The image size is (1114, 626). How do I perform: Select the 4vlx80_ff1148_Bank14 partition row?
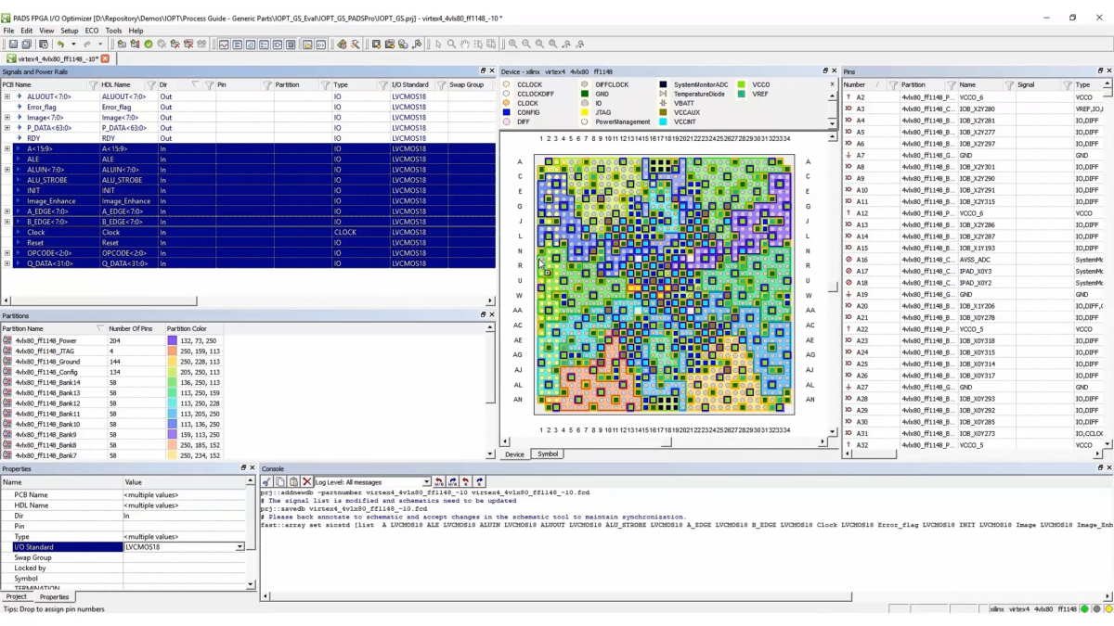tap(111, 382)
